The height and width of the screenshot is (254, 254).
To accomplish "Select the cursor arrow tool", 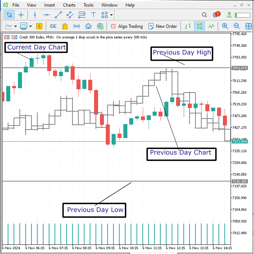I will click(9, 15).
